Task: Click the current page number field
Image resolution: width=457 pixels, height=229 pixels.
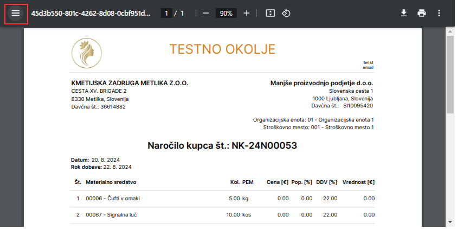Action: pos(167,13)
